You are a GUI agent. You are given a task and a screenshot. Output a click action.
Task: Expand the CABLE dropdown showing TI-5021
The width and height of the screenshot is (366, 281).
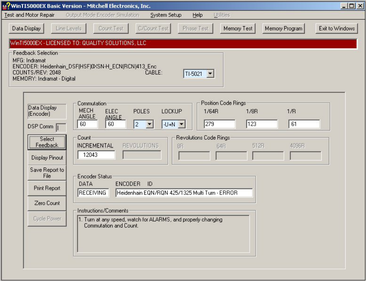point(210,74)
